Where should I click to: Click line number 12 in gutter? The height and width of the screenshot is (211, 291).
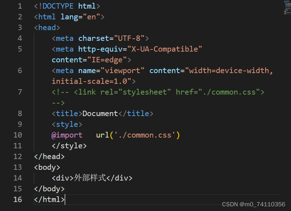coord(18,157)
